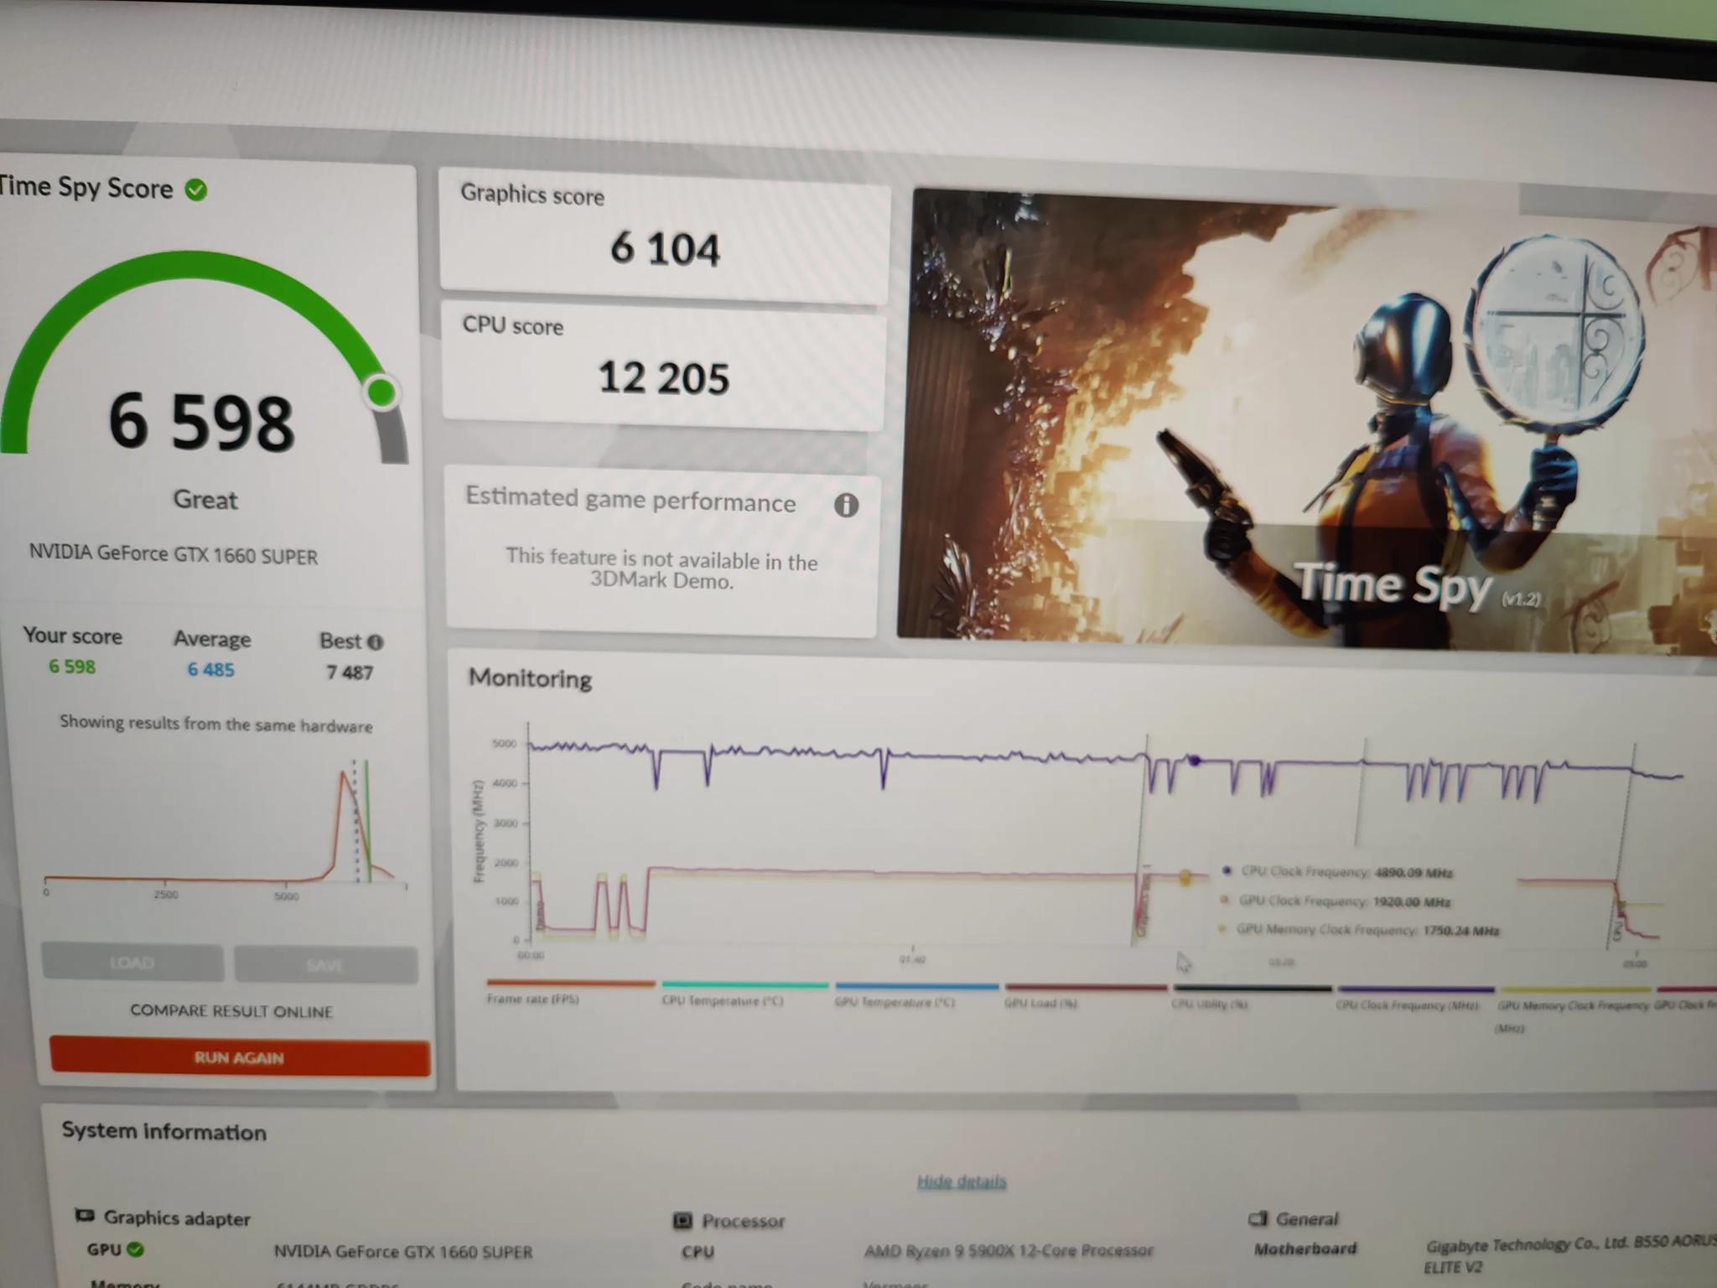This screenshot has height=1288, width=1717.
Task: Click the purple CPU clock point on graph
Action: tap(1195, 761)
